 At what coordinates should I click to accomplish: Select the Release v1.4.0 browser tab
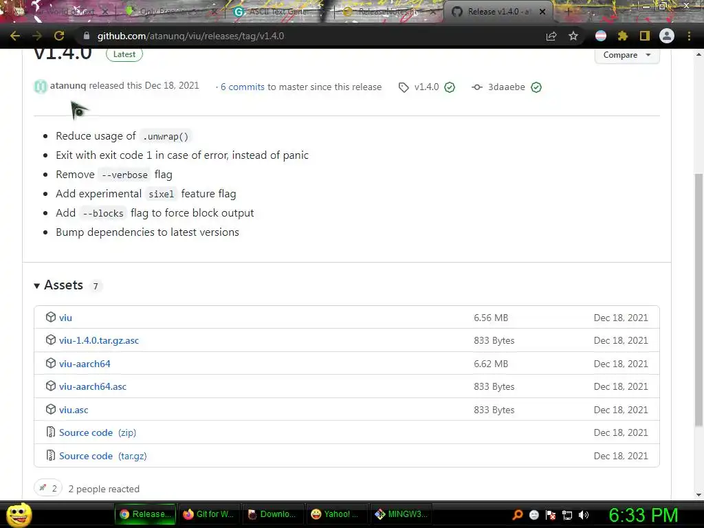pyautogui.click(x=498, y=12)
